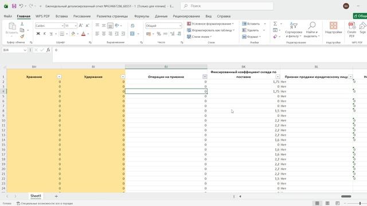This screenshot has height=206, width=367.
Task: Open the filter dropdown for Операции на приемке
Action: [205, 77]
